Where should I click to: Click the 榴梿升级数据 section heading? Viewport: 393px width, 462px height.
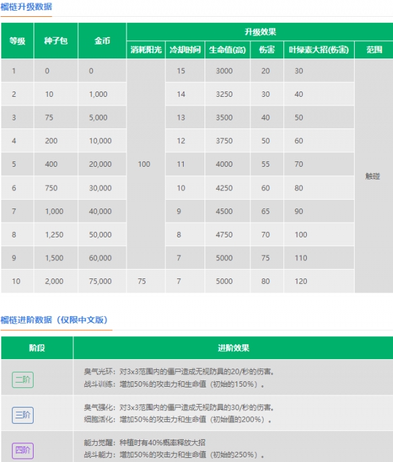click(x=26, y=7)
